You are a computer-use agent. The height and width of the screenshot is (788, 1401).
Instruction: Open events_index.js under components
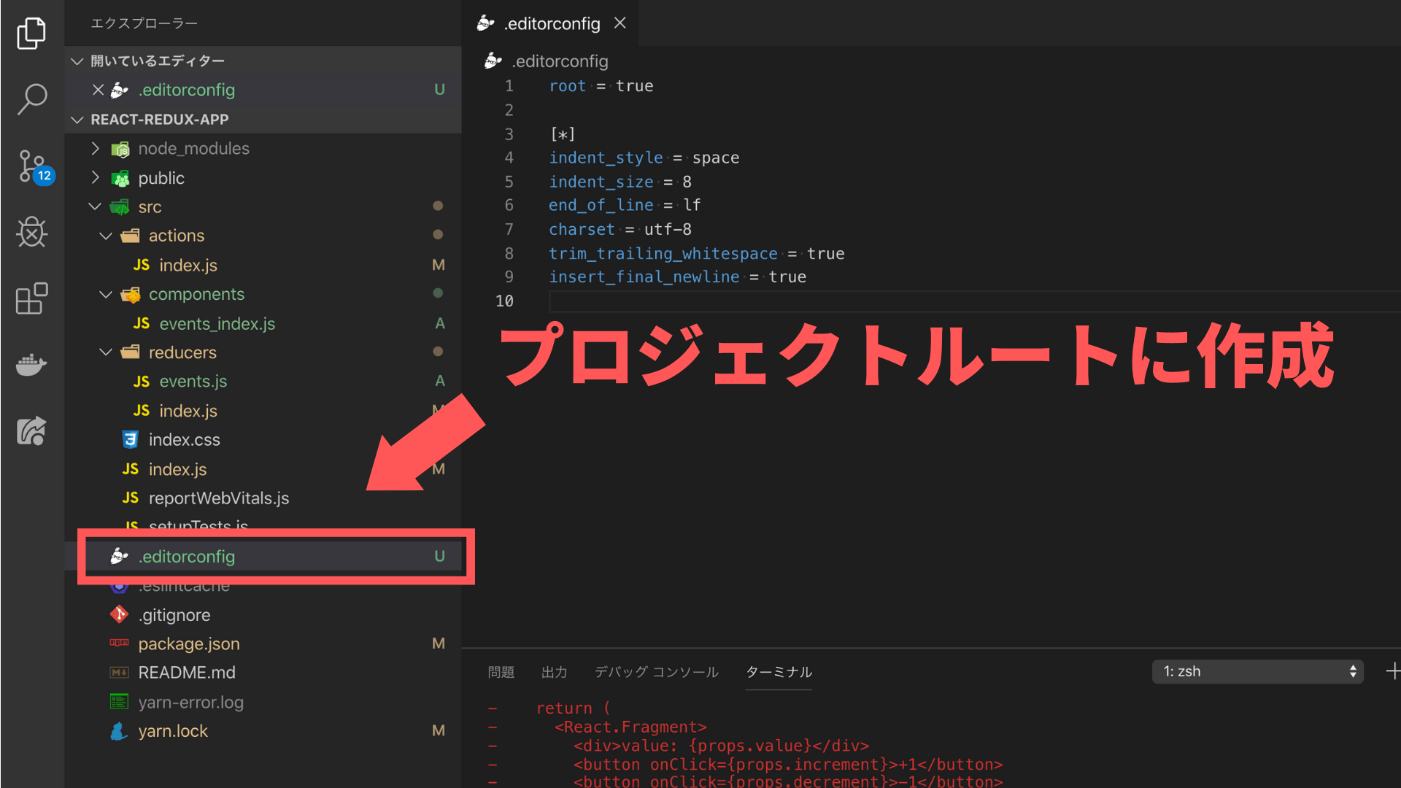coord(217,323)
